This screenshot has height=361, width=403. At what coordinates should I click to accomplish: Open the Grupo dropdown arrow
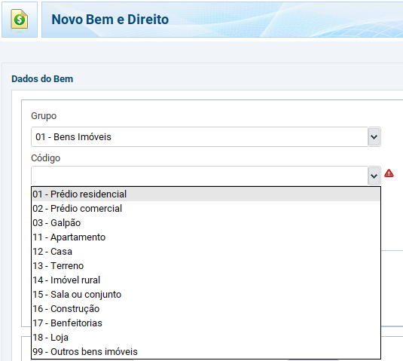(374, 137)
